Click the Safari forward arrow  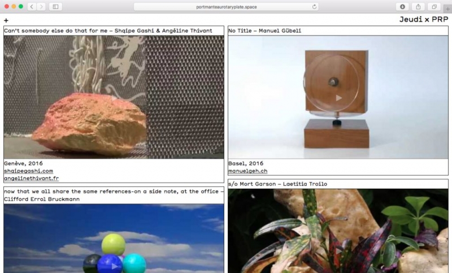point(41,7)
